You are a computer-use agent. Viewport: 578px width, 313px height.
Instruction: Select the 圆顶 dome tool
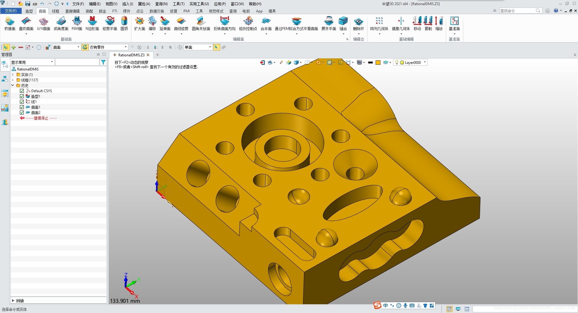tap(124, 23)
